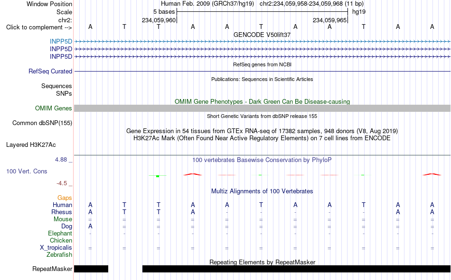Open the Layered H3K27Ac track label
451x280 pixels.
pos(31,145)
